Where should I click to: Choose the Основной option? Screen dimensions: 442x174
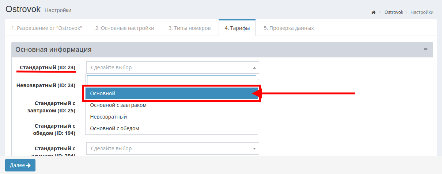(x=171, y=93)
